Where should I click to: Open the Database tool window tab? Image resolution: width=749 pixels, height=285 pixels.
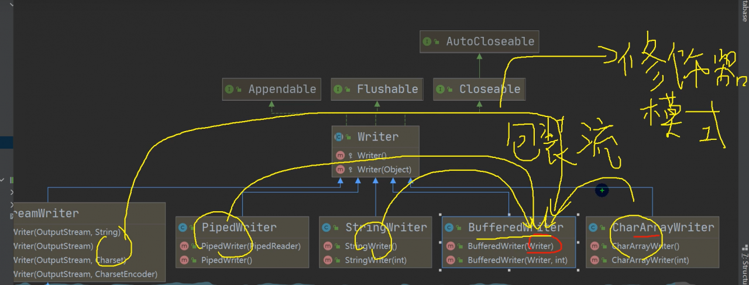744,11
